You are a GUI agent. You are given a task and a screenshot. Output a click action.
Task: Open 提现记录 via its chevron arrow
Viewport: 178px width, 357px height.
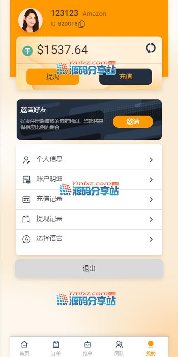tap(151, 219)
